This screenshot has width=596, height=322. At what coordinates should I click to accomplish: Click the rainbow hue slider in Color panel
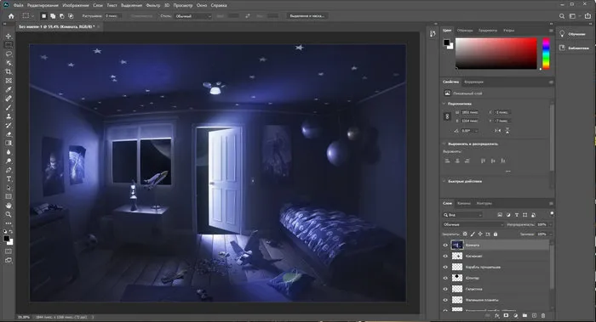click(546, 54)
